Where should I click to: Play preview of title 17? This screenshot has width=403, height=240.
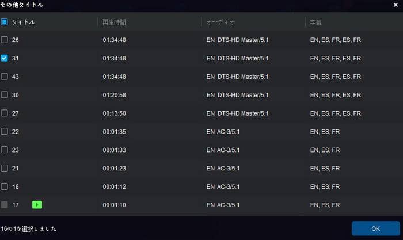click(x=37, y=204)
